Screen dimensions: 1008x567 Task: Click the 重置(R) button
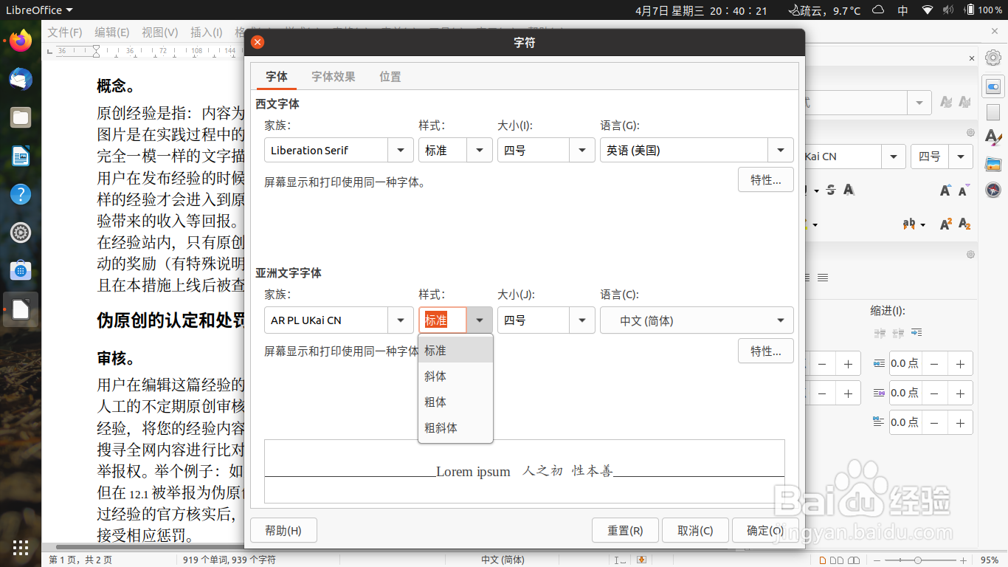click(625, 529)
